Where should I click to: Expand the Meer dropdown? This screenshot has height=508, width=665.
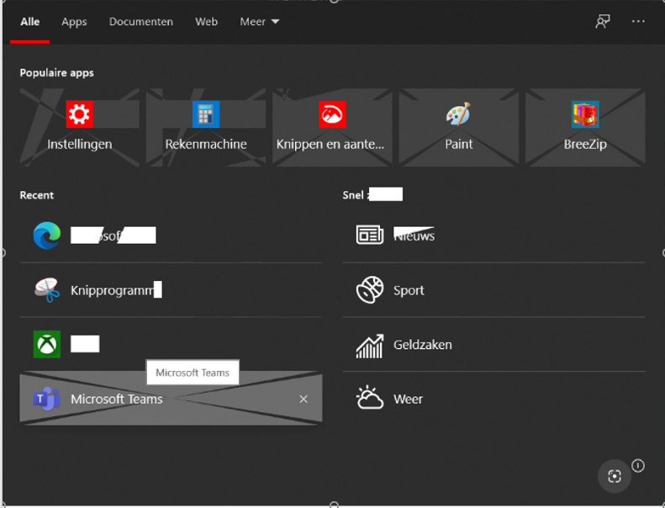tap(259, 22)
